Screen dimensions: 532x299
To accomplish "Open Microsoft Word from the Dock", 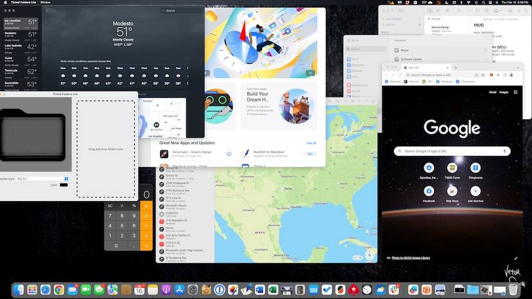I will pyautogui.click(x=260, y=290).
